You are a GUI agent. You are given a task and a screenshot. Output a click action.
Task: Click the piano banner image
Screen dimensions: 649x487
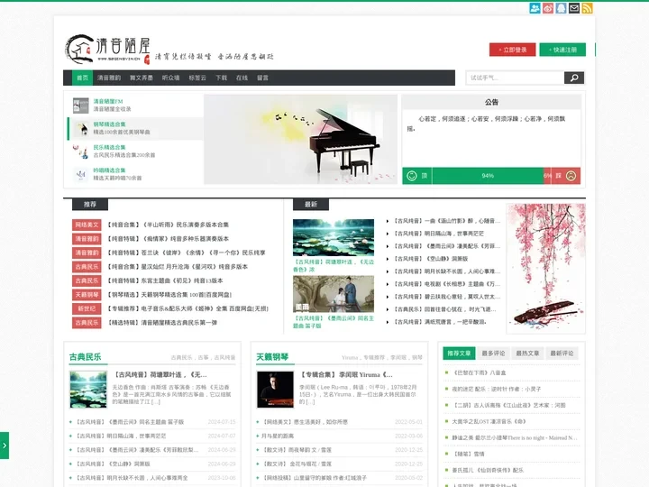point(300,139)
